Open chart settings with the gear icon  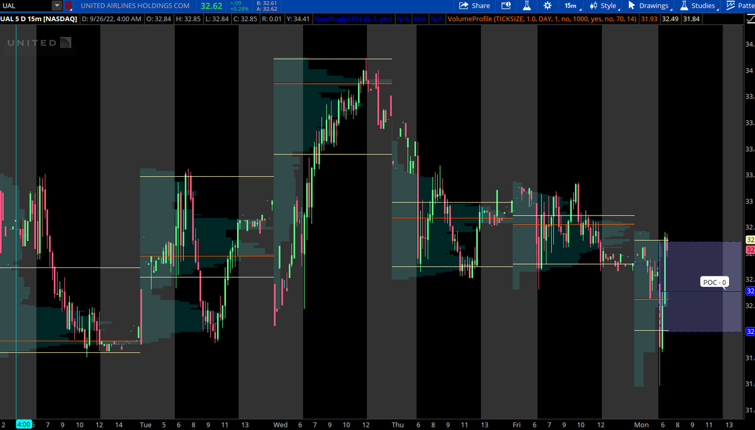coord(547,5)
